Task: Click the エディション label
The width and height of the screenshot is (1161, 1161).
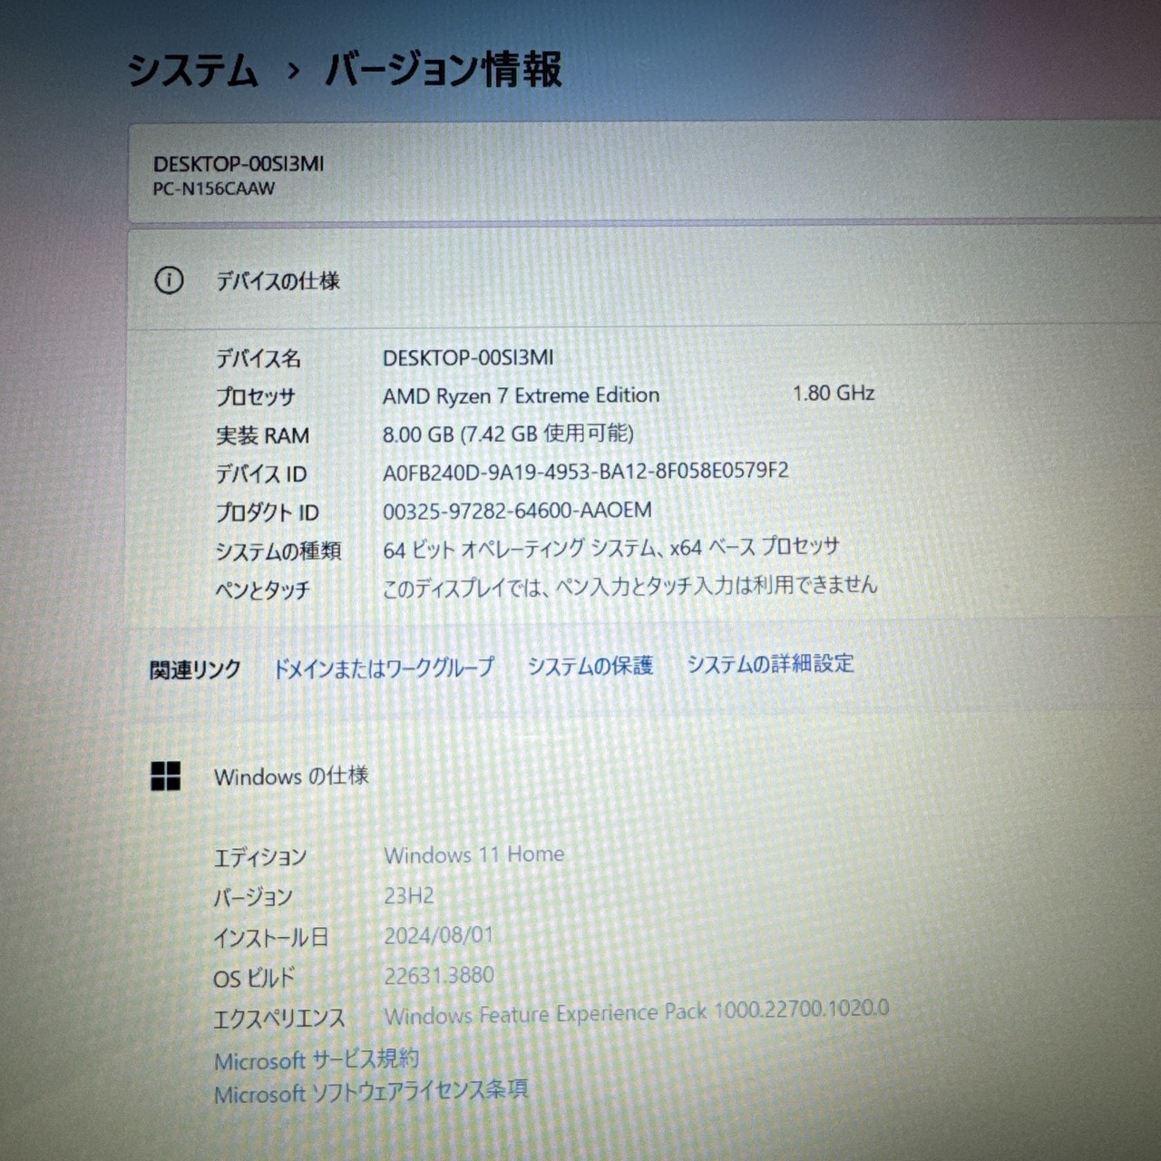Action: pyautogui.click(x=259, y=857)
